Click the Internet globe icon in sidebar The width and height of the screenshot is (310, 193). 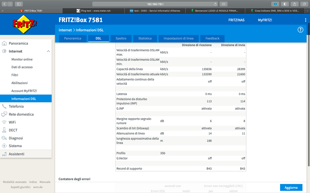tap(4, 51)
